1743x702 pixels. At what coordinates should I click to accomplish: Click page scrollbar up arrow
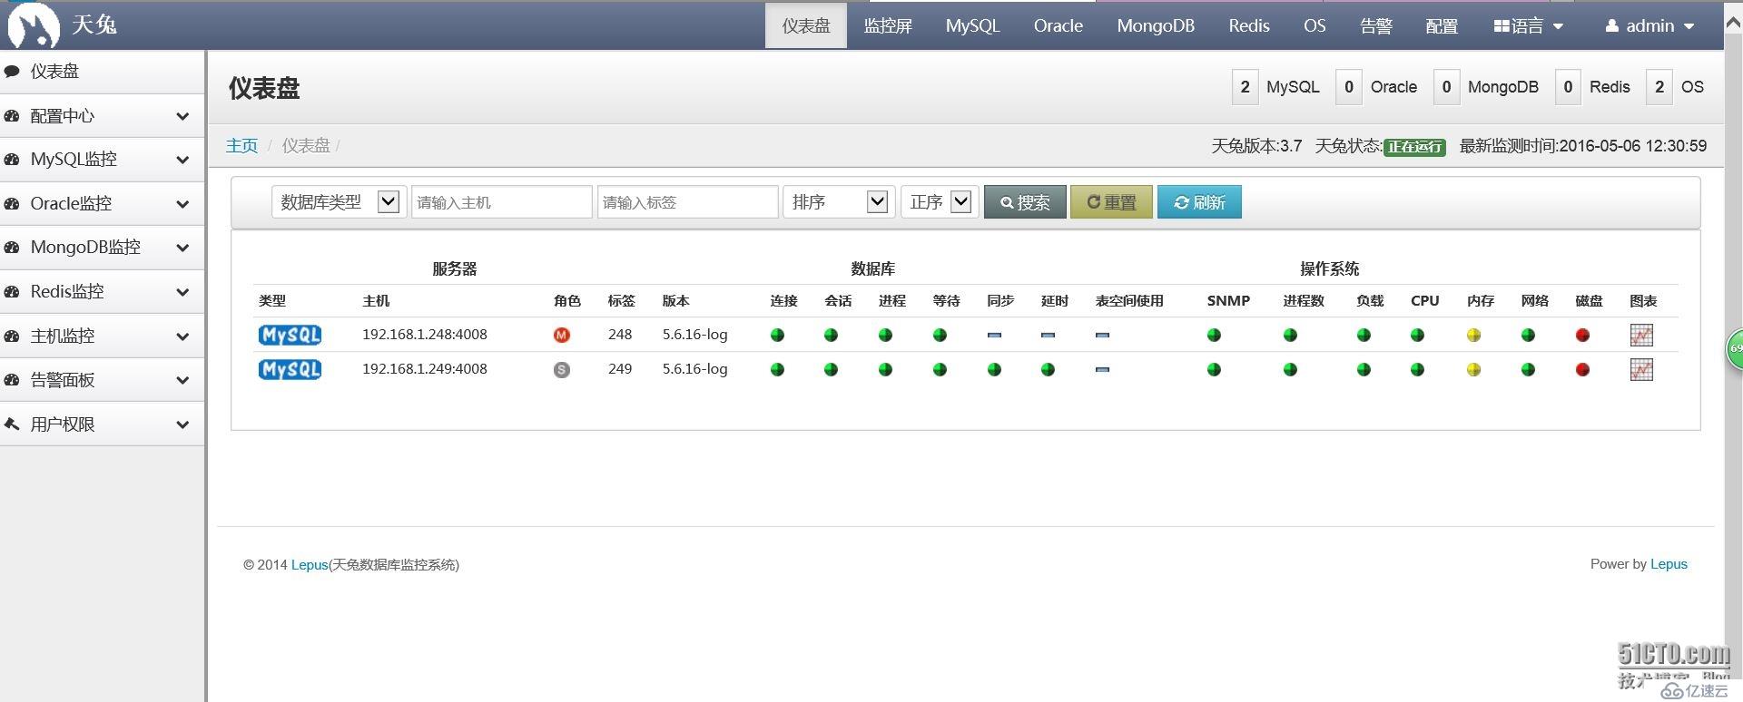click(x=1733, y=25)
